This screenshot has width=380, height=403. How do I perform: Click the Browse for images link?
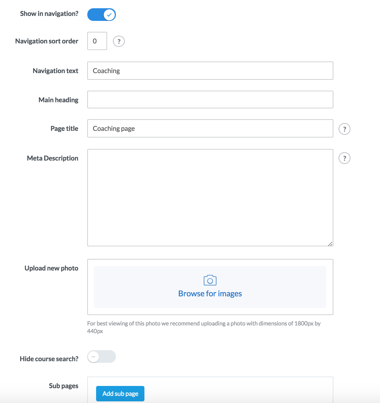pos(210,294)
